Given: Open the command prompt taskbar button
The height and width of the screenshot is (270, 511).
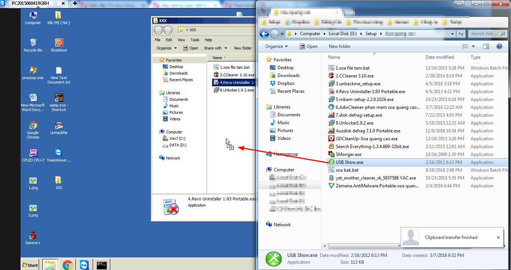Looking at the screenshot, I should tap(101, 265).
